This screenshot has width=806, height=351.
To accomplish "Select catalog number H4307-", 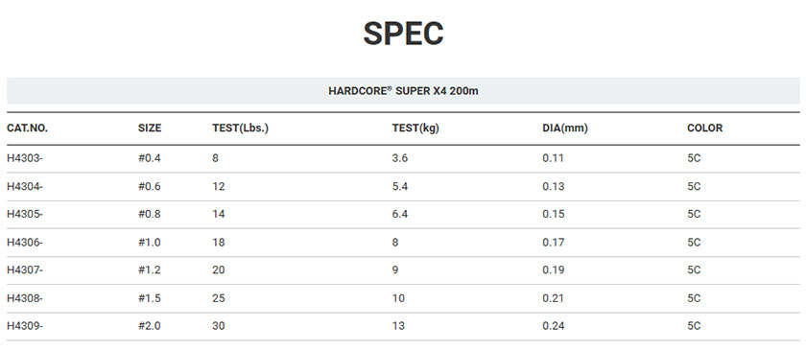I will [x=25, y=269].
